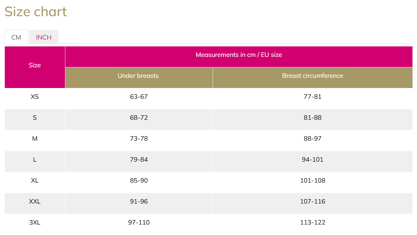Image resolution: width=417 pixels, height=235 pixels.
Task: Select the L size row label
Action: [35, 160]
